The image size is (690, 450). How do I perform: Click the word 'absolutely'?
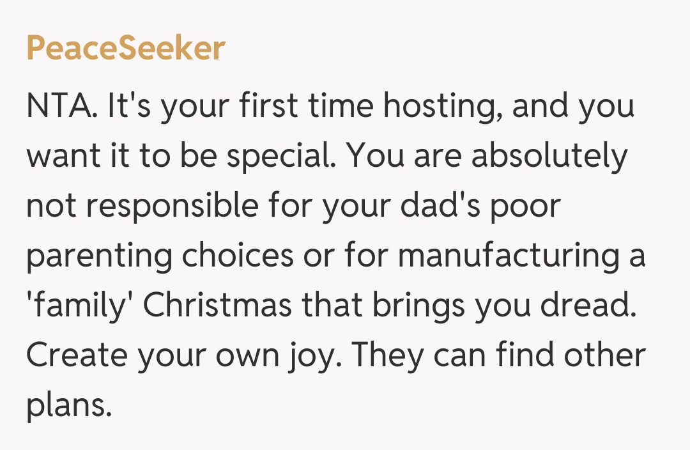tap(549, 157)
